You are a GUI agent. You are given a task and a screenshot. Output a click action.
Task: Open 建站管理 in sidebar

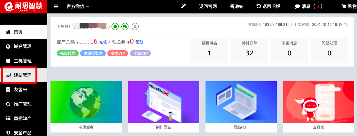[x=24, y=75]
